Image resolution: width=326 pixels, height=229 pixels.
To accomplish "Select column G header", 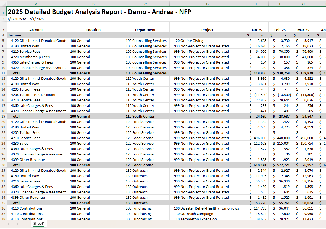I will [303, 4].
